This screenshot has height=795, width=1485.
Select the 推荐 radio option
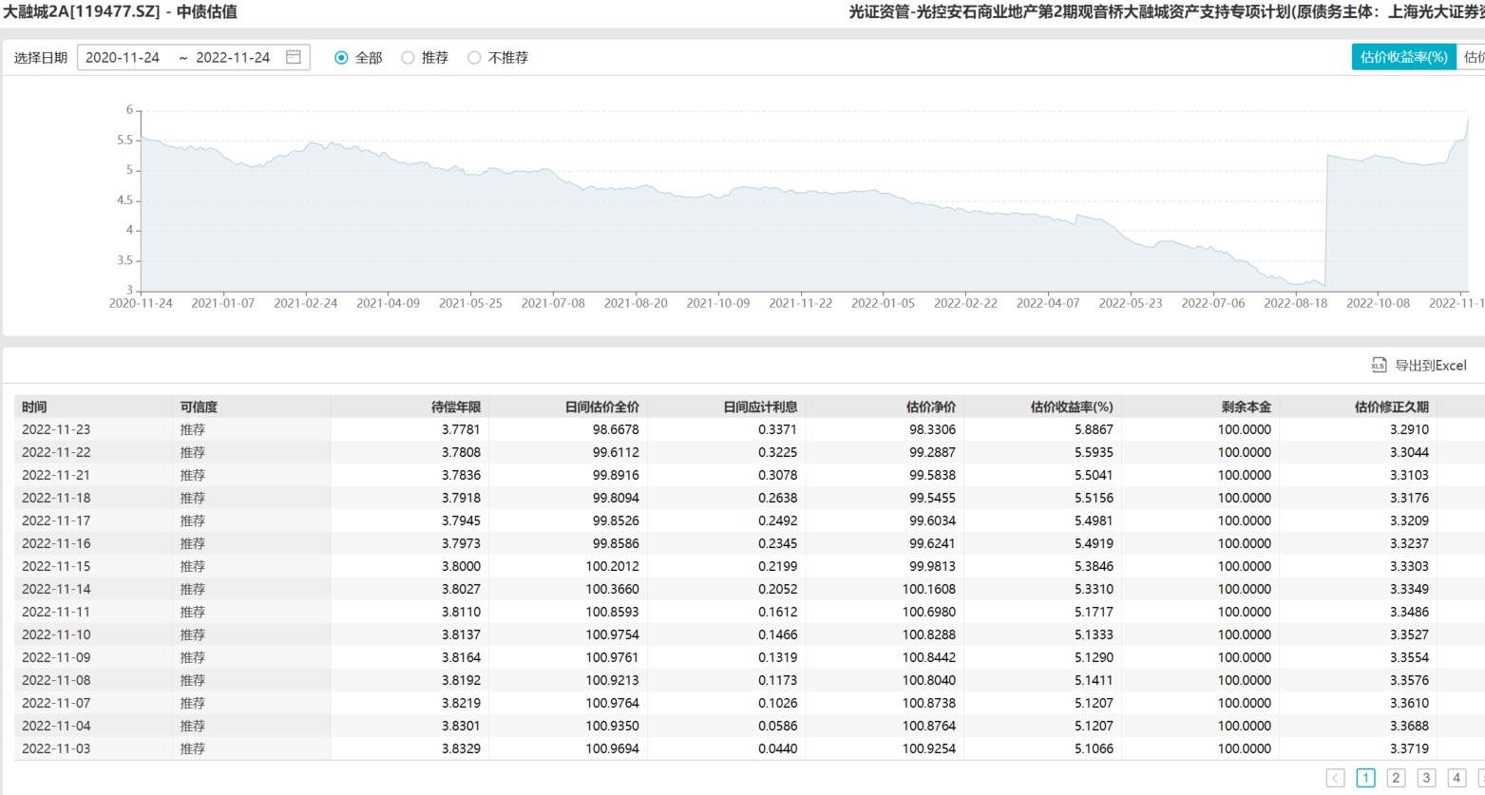pos(409,58)
